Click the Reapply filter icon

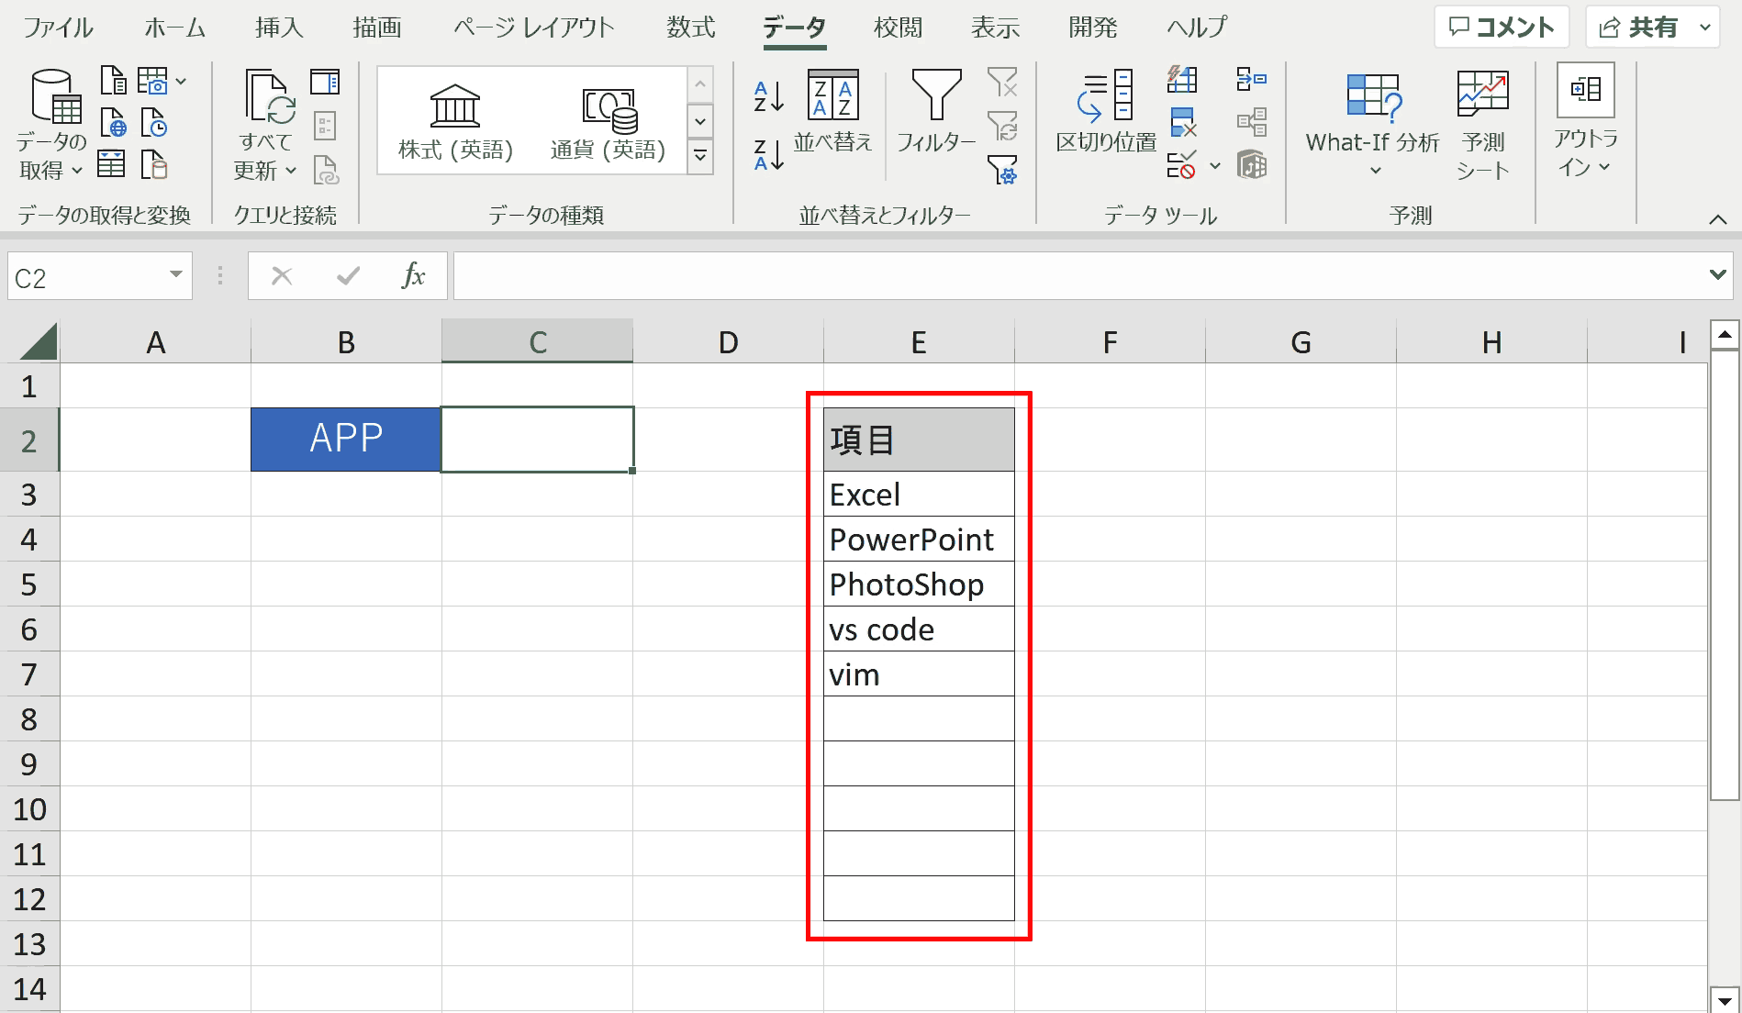click(x=1002, y=126)
